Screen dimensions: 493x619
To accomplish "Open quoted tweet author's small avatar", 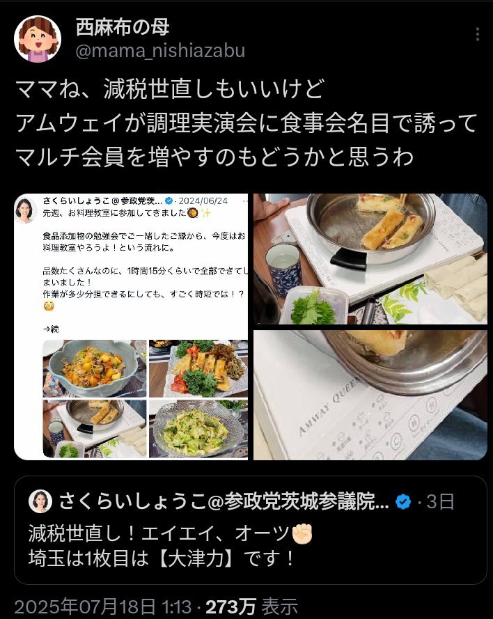I will click(40, 501).
